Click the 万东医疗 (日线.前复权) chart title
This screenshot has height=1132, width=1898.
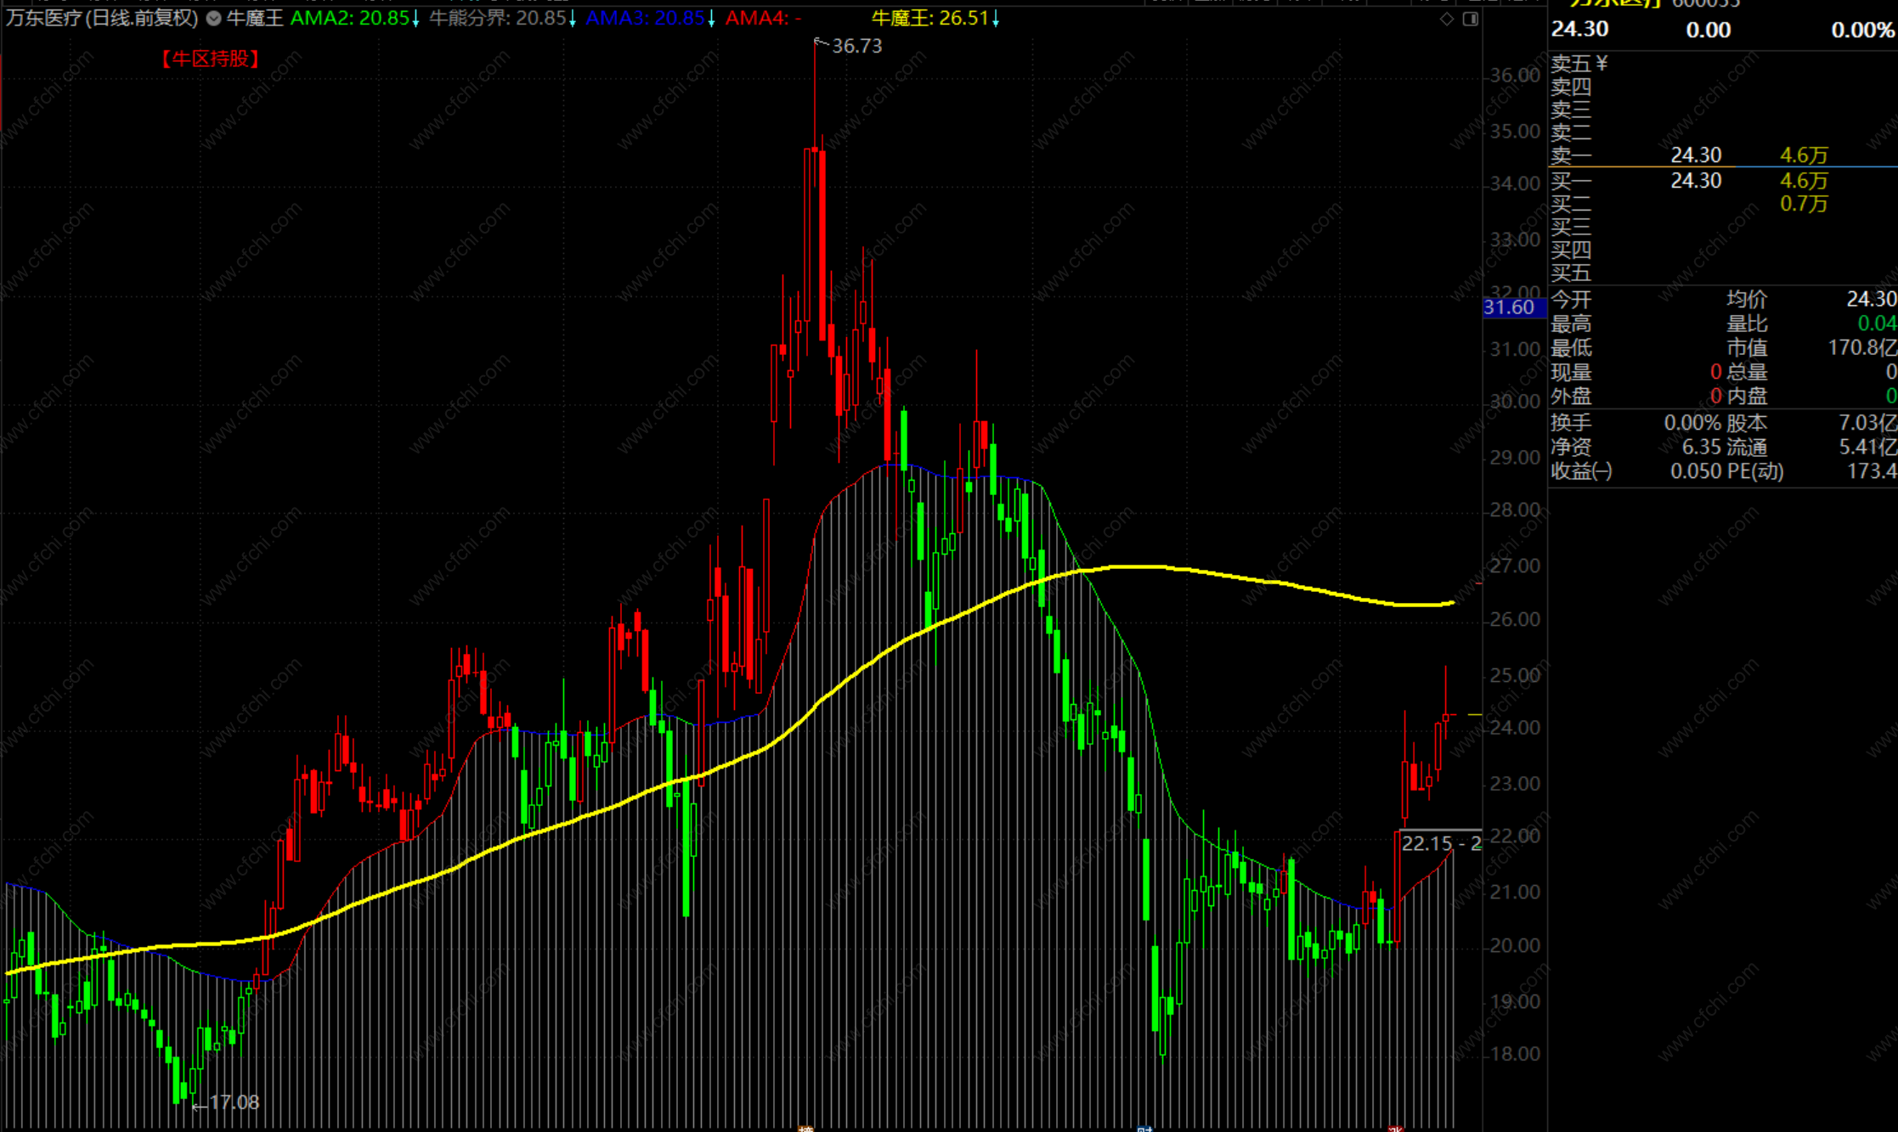[x=102, y=18]
